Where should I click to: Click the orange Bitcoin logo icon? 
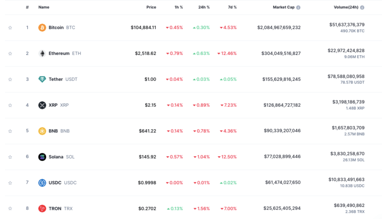coord(42,28)
